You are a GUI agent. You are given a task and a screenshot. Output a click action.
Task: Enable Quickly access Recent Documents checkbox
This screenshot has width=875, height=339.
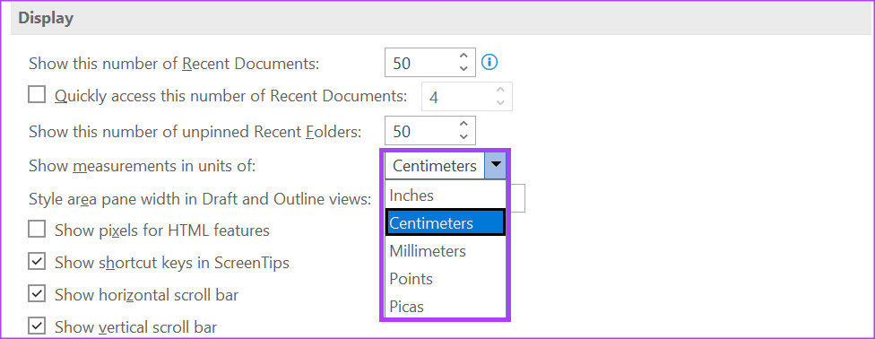pyautogui.click(x=37, y=95)
